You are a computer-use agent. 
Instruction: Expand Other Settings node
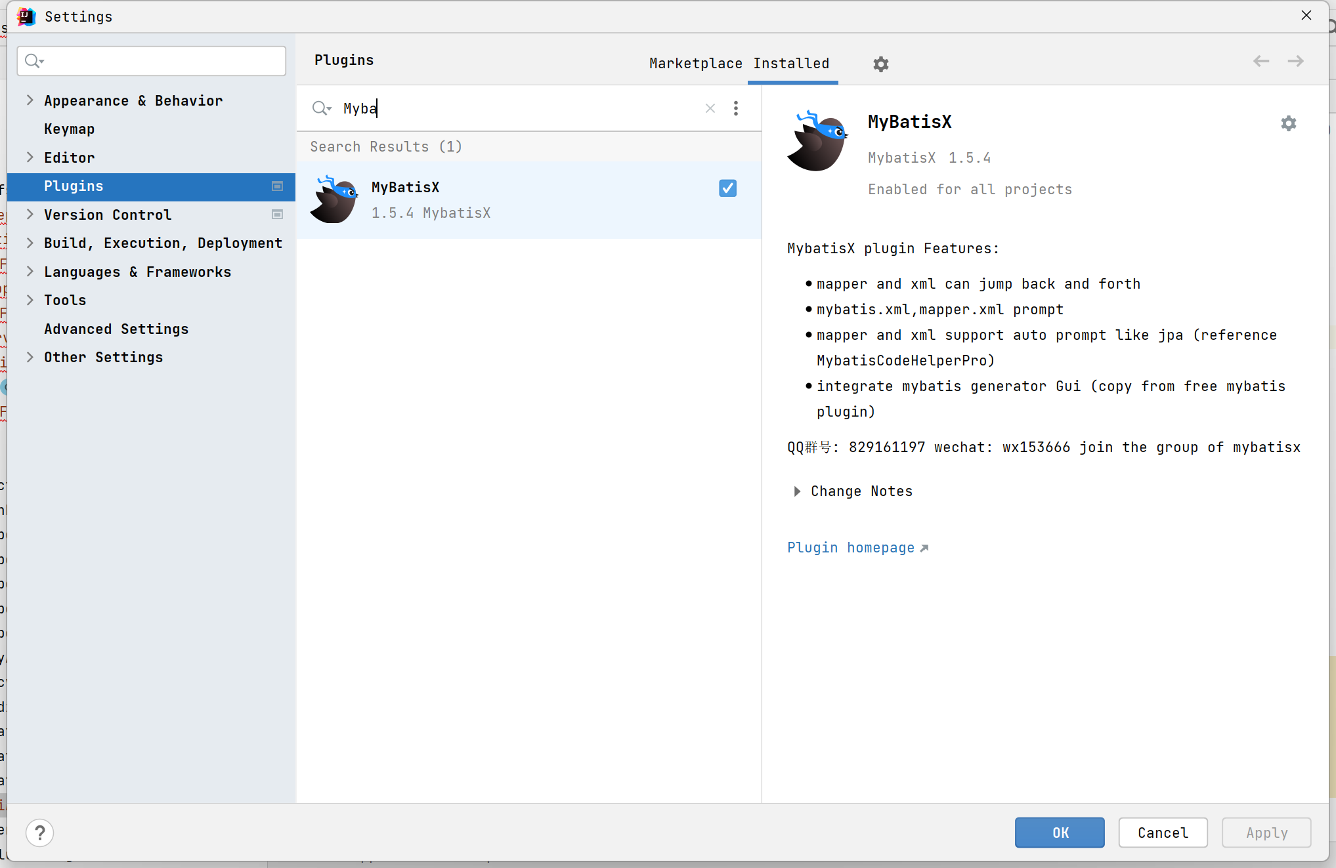[30, 357]
